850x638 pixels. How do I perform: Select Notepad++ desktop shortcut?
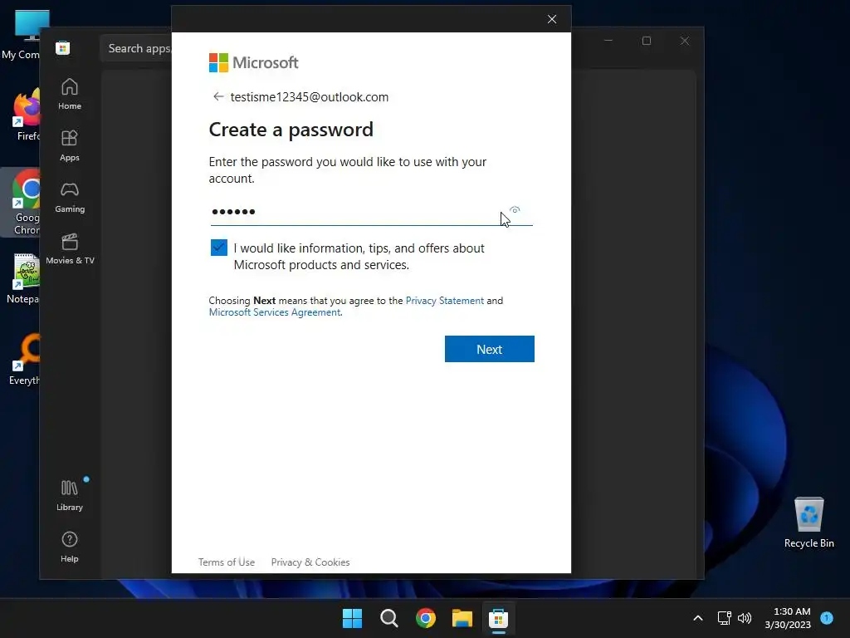point(22,279)
